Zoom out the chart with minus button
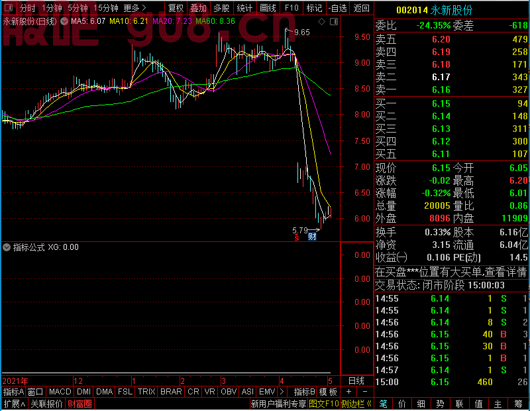Screen dimensions: 530x411 point(365,392)
